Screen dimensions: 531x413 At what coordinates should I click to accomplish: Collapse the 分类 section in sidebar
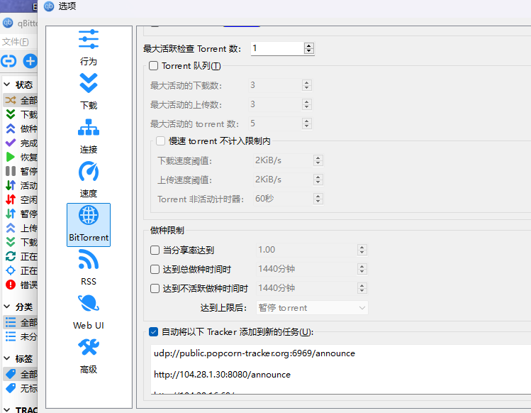pos(7,307)
